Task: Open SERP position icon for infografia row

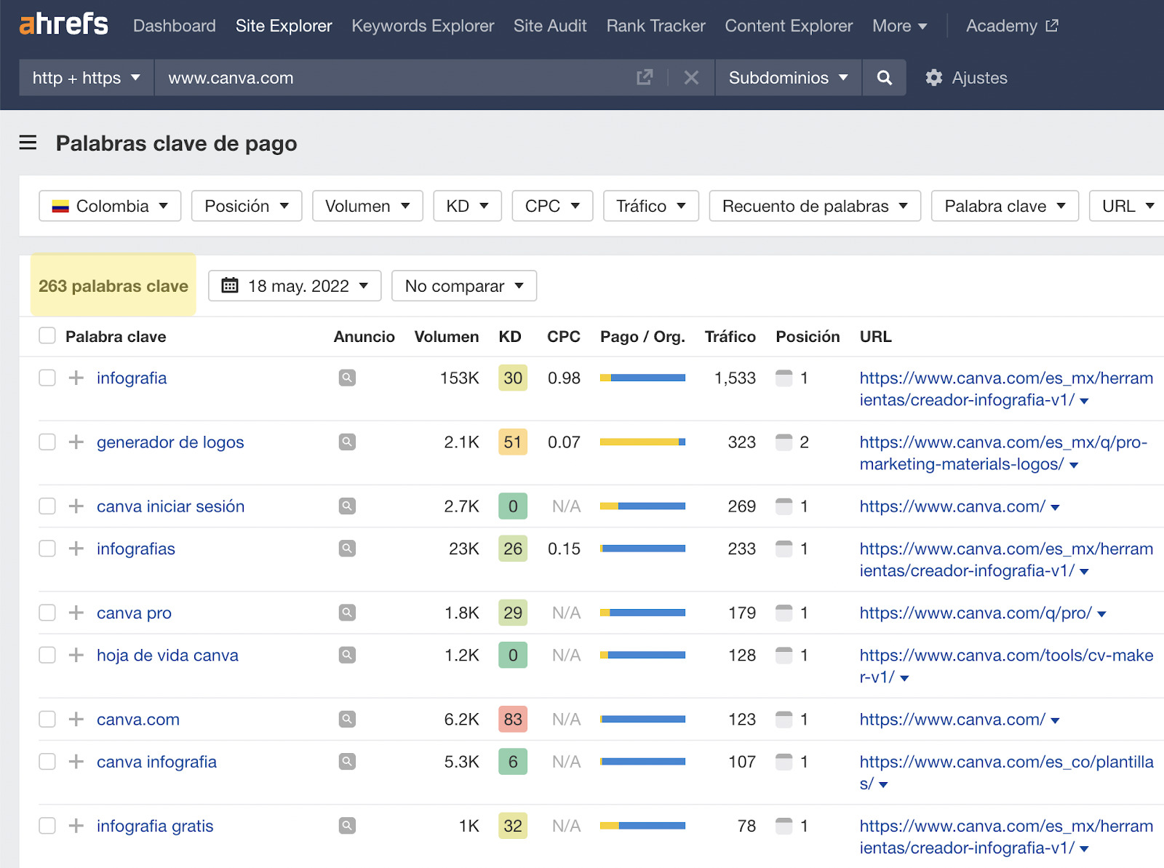Action: [784, 378]
